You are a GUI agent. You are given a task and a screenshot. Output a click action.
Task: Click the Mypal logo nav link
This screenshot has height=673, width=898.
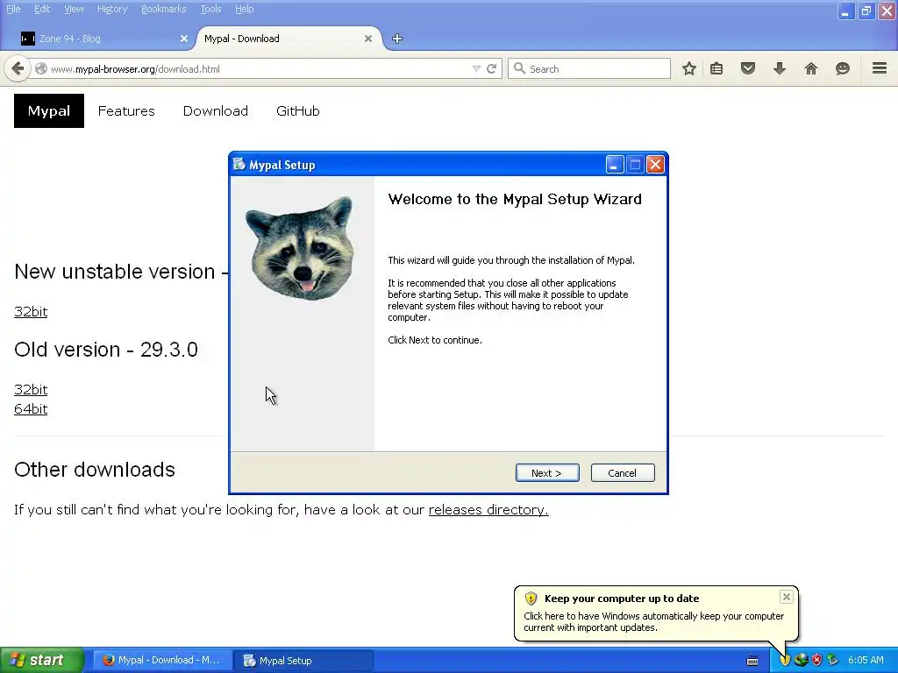click(x=49, y=110)
